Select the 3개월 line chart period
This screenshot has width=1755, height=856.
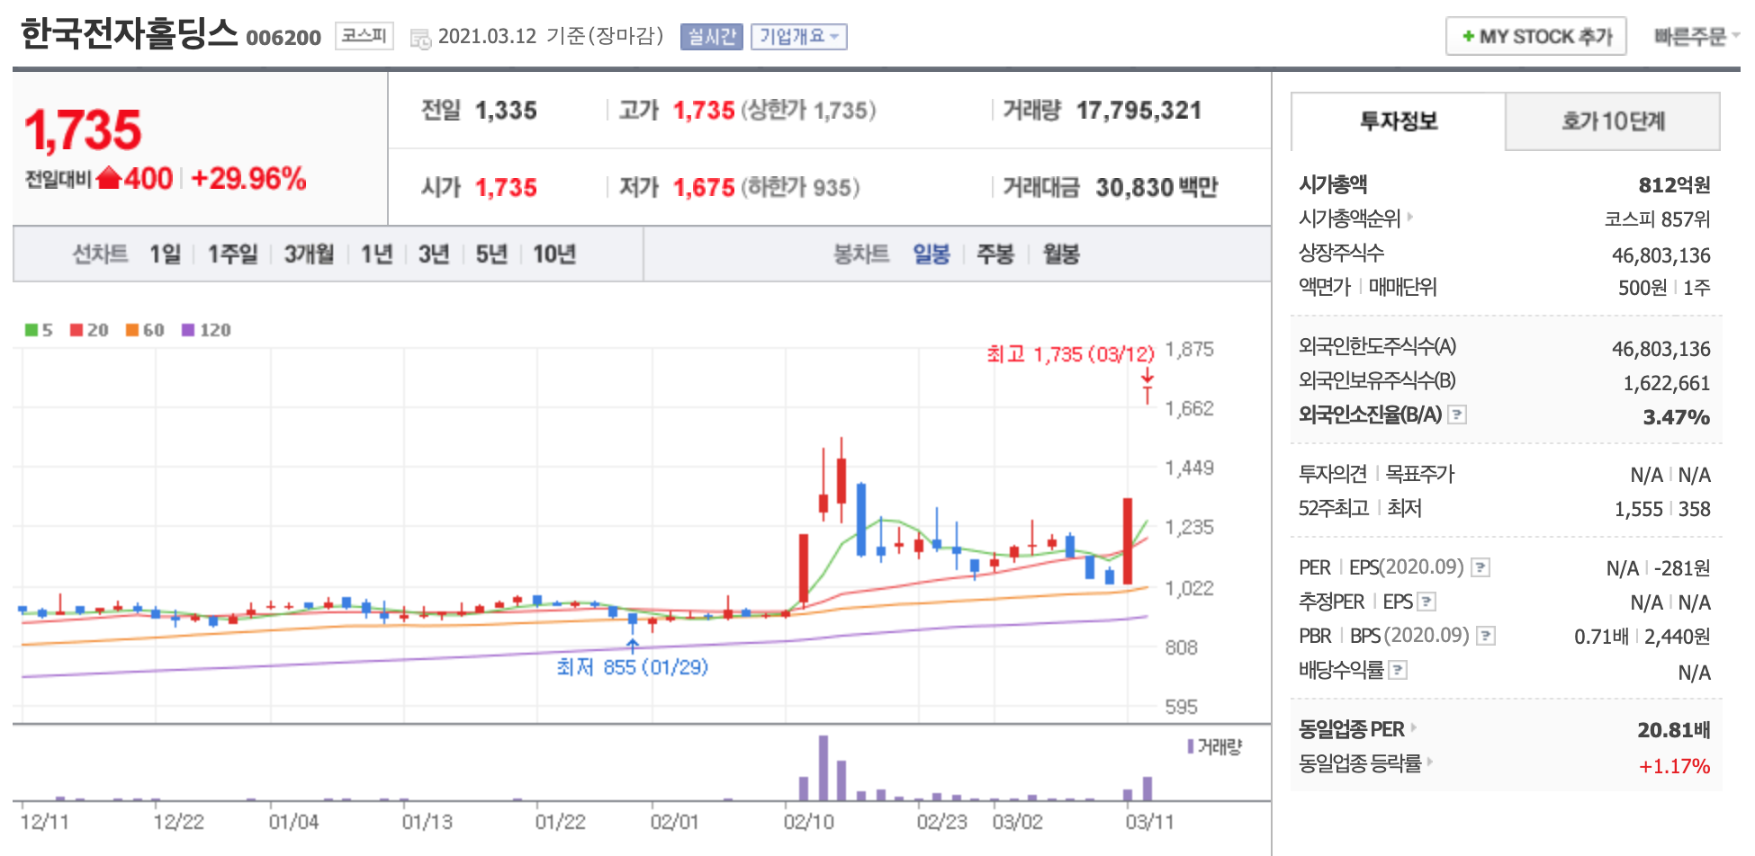click(310, 254)
